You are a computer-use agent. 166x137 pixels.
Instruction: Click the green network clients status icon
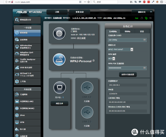click(x=146, y=18)
